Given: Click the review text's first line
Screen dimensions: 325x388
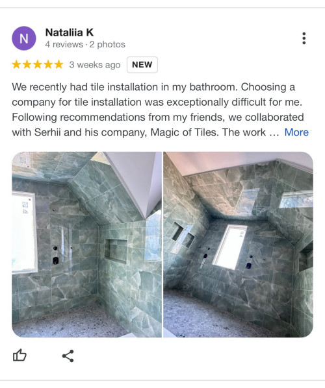Looking at the screenshot, I should [153, 87].
